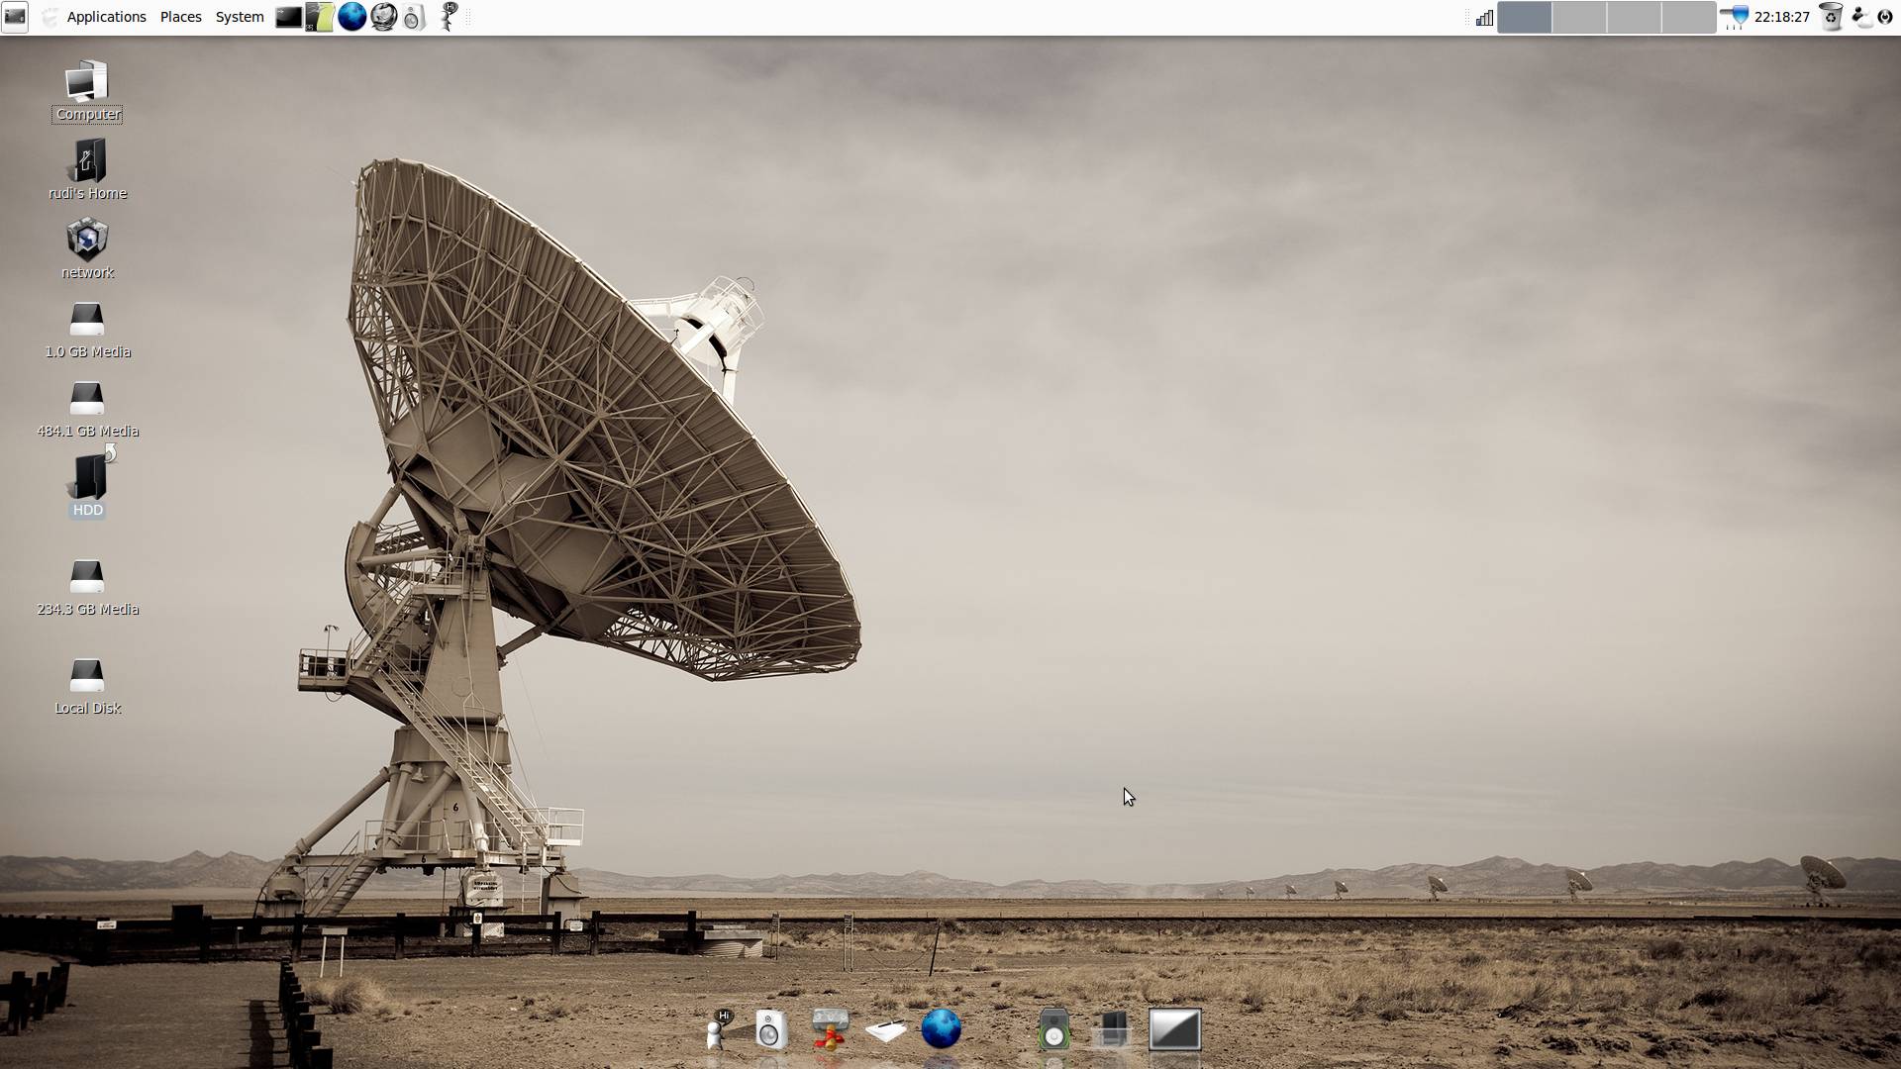Open rudi's Home folder
The image size is (1901, 1069).
[87, 162]
